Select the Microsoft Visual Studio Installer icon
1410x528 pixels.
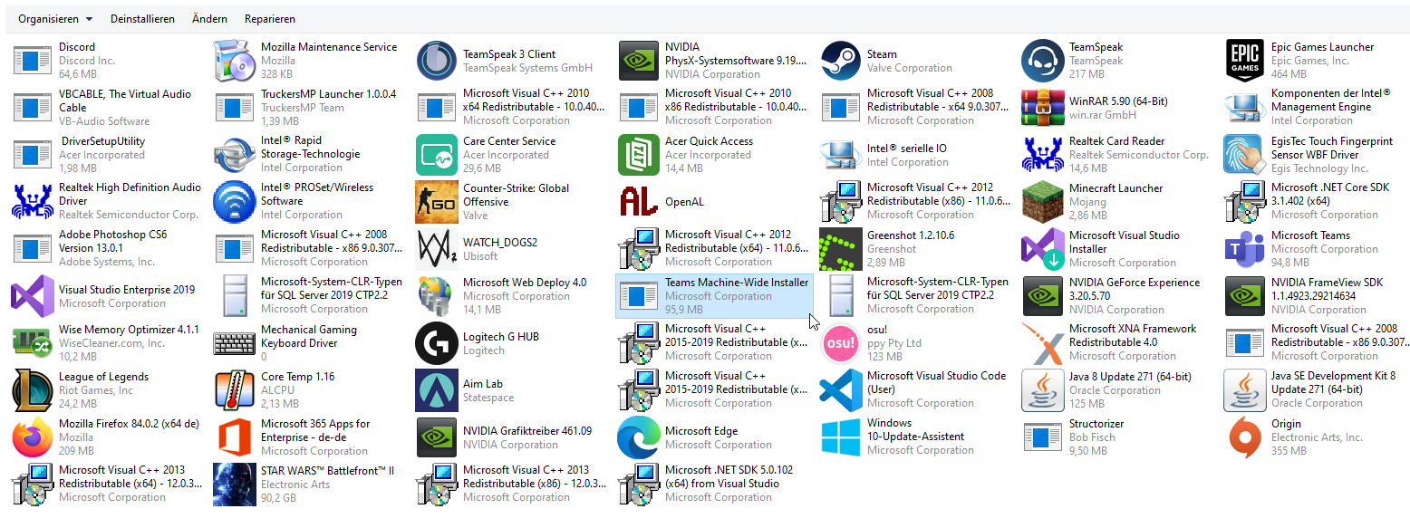[1043, 249]
